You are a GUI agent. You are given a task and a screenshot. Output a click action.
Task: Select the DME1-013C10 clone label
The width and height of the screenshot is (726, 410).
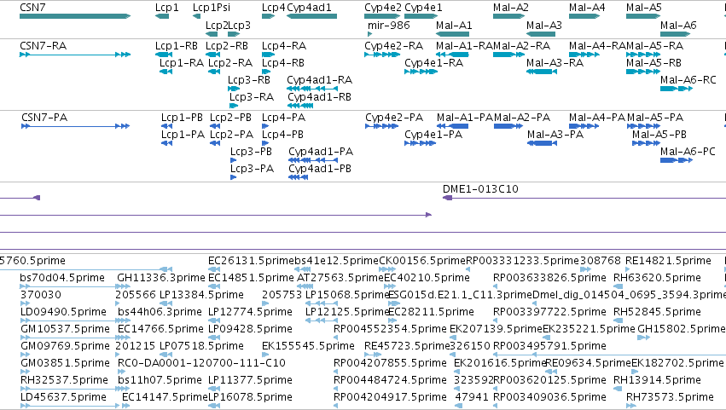point(480,189)
